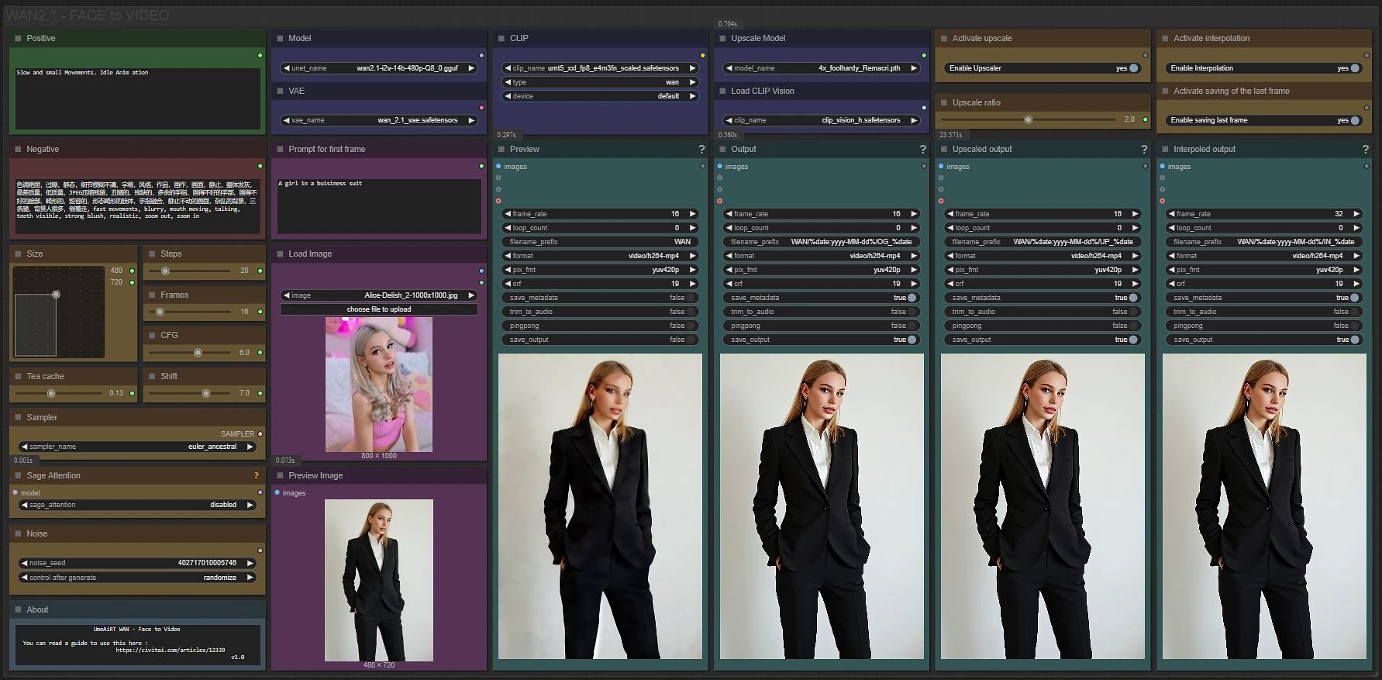Collapse the Negative prompt node title dot
Image resolution: width=1382 pixels, height=680 pixels.
(19, 149)
